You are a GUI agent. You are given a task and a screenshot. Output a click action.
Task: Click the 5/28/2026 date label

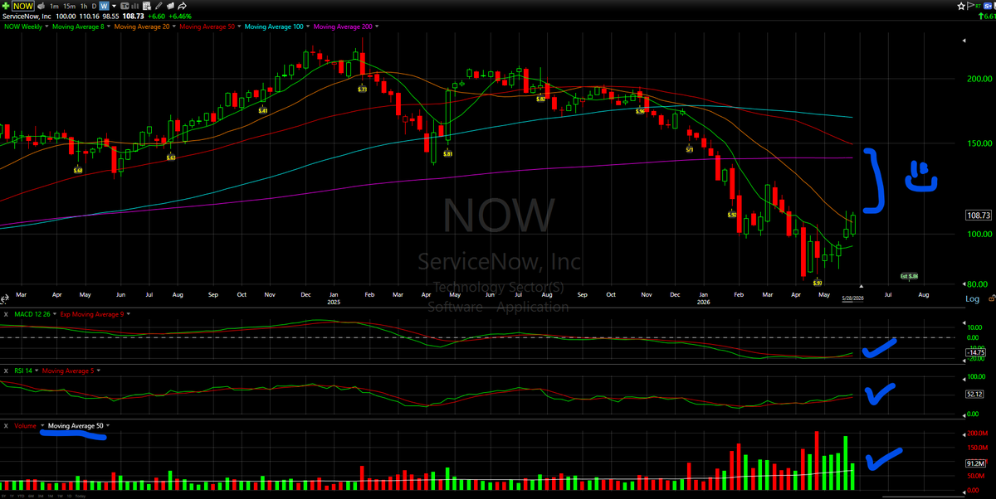[852, 298]
